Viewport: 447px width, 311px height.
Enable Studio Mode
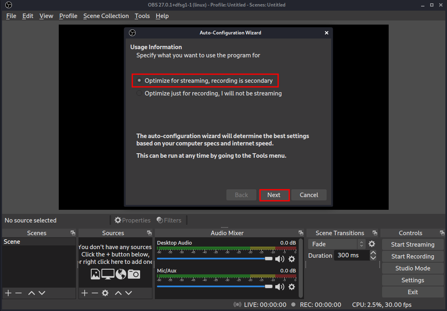(x=412, y=268)
